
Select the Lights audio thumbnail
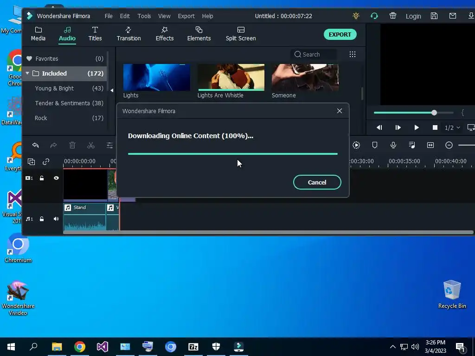coord(157,77)
